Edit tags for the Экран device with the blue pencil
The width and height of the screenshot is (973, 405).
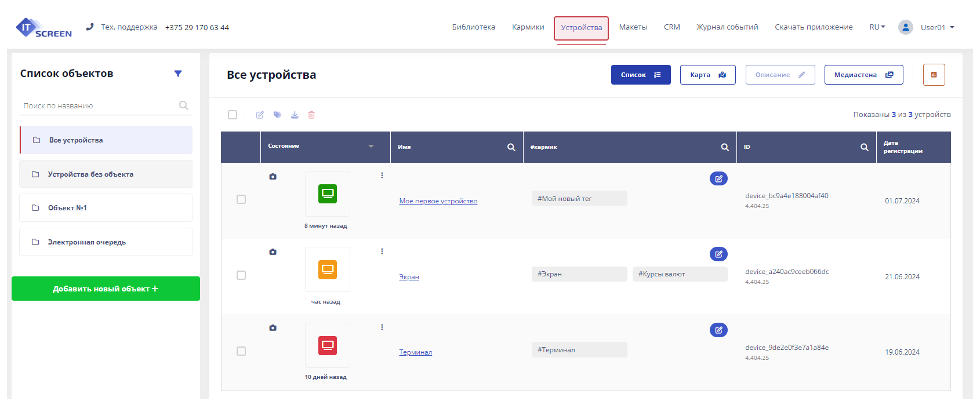pyautogui.click(x=718, y=254)
